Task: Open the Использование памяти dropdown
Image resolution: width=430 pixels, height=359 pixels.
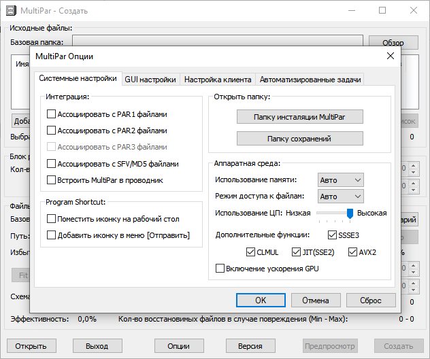Action: [341, 180]
